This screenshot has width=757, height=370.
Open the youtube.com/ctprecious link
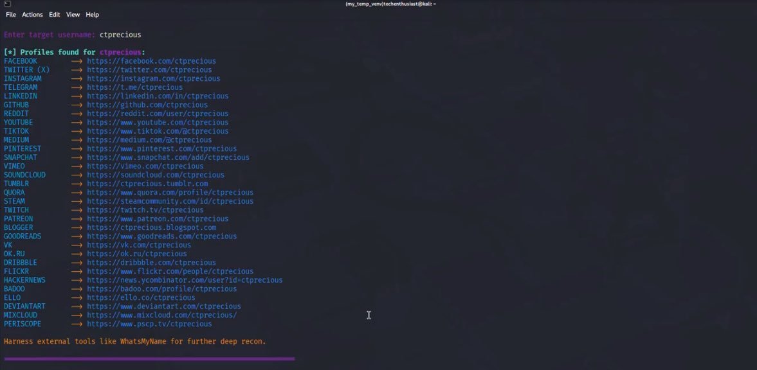158,123
